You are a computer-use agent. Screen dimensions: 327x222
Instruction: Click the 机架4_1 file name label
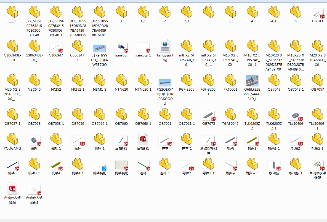click(78, 173)
